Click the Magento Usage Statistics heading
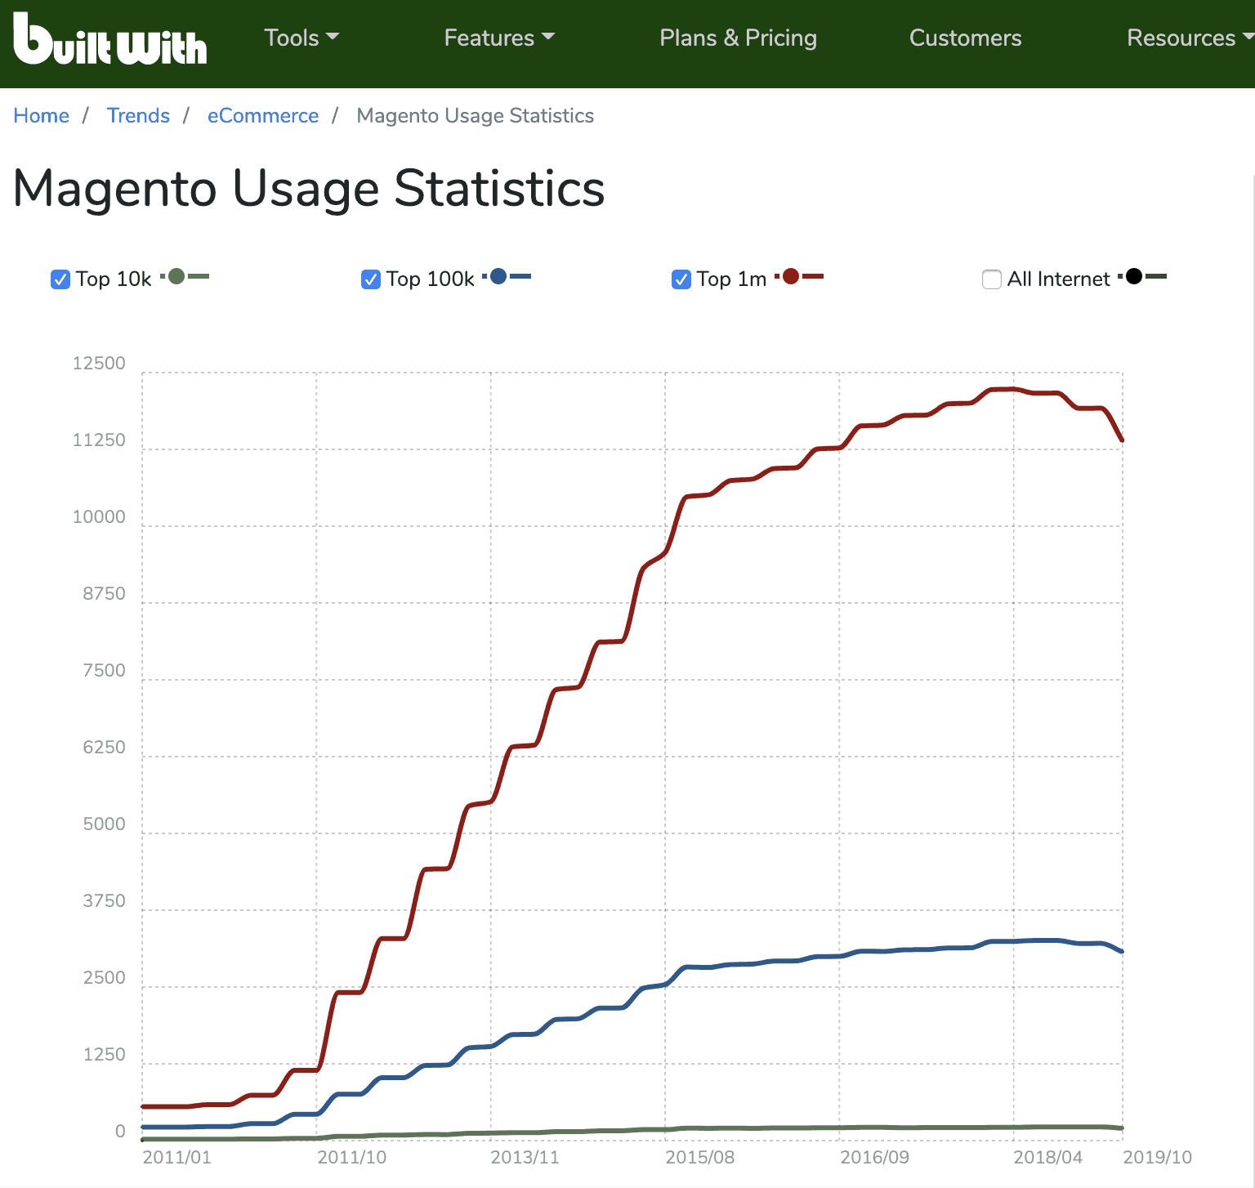This screenshot has height=1188, width=1255. point(309,189)
